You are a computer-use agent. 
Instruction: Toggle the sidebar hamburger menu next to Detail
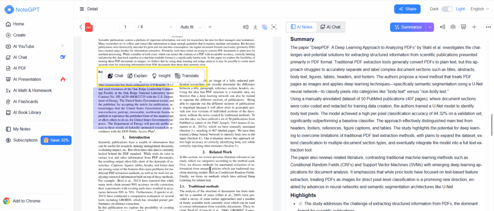point(82,9)
